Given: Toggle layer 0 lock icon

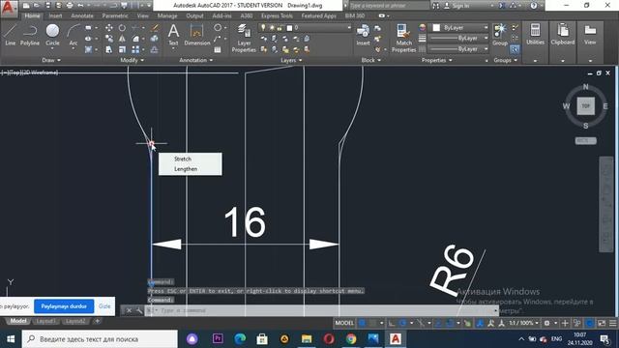Looking at the screenshot, I should click(280, 28).
